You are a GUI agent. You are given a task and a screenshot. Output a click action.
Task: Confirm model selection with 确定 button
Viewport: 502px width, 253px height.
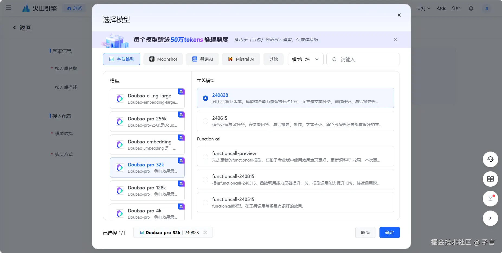(390, 232)
